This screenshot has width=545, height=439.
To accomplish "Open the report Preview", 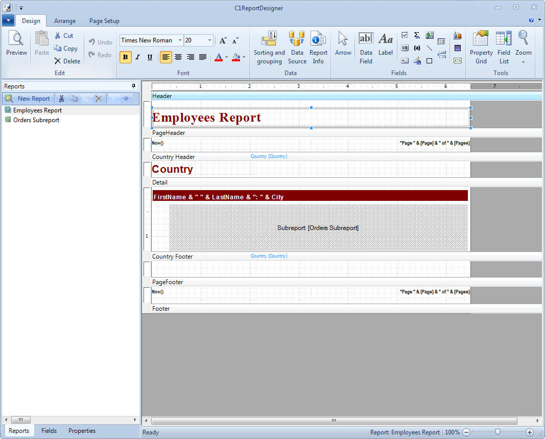I will point(16,43).
